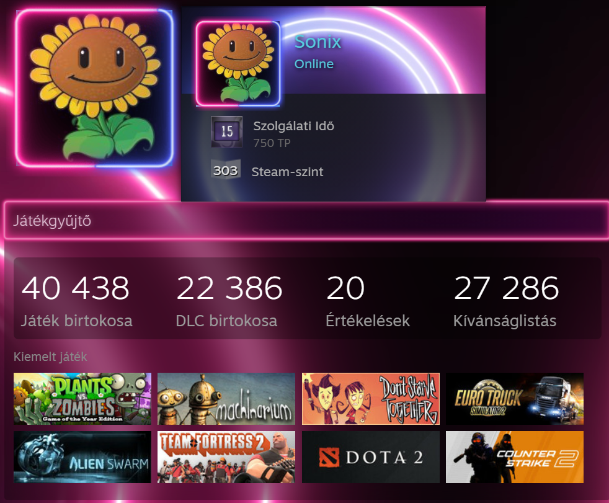This screenshot has height=503, width=609.
Task: Click the 27 286 Kívánságlistás stat
Action: click(x=506, y=301)
